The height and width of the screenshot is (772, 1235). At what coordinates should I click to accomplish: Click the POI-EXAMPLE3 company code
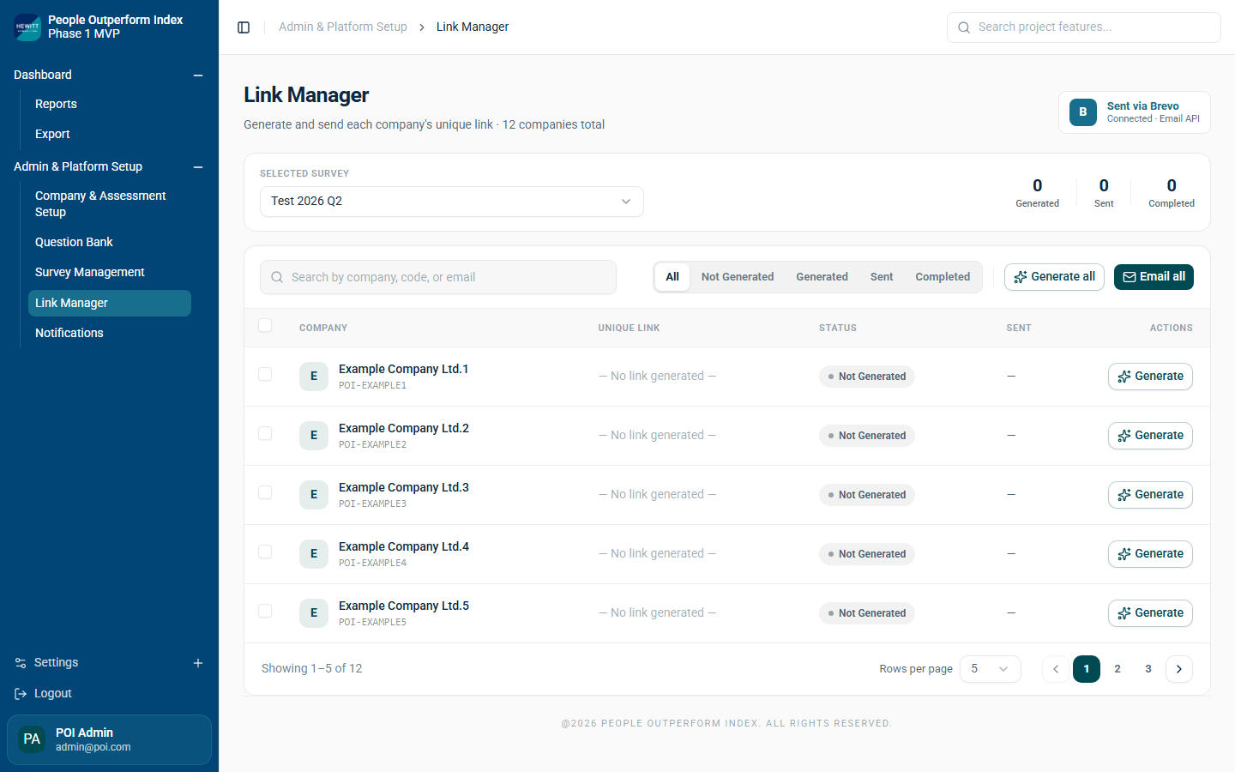tap(372, 504)
